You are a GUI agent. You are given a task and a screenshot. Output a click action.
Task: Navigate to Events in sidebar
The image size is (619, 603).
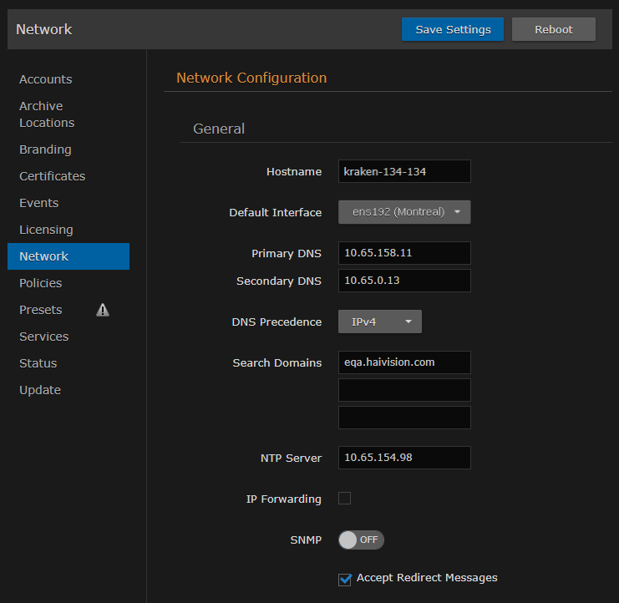[39, 203]
